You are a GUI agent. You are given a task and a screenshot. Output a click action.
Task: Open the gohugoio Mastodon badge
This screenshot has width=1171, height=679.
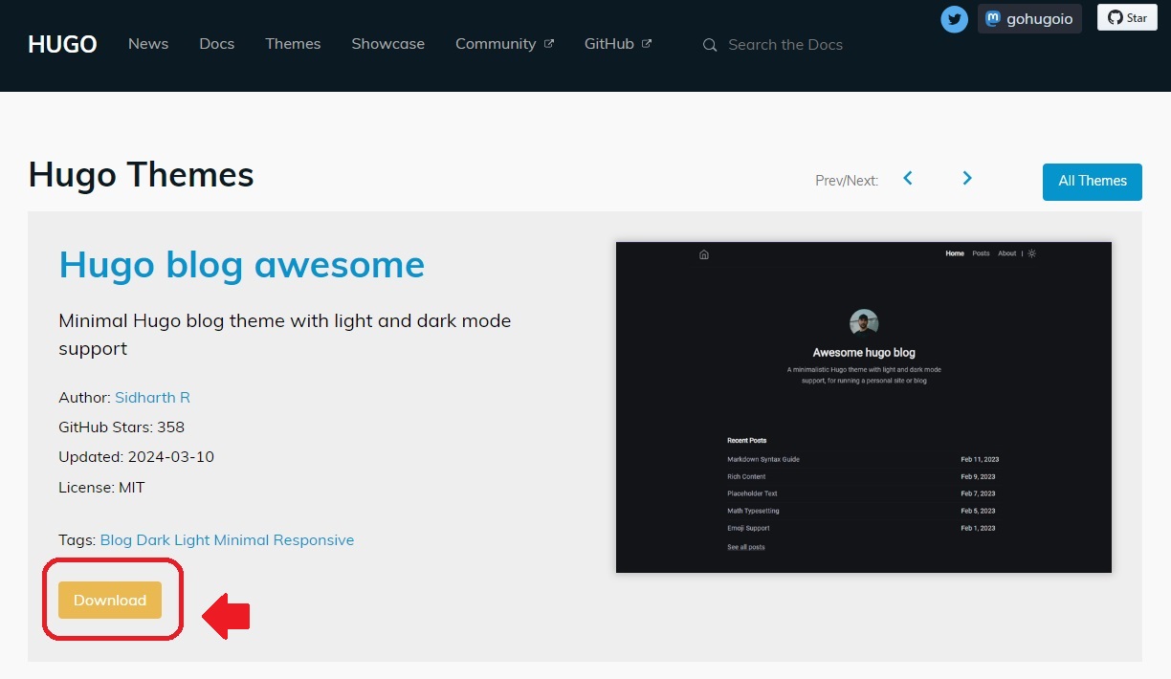[x=1029, y=19]
